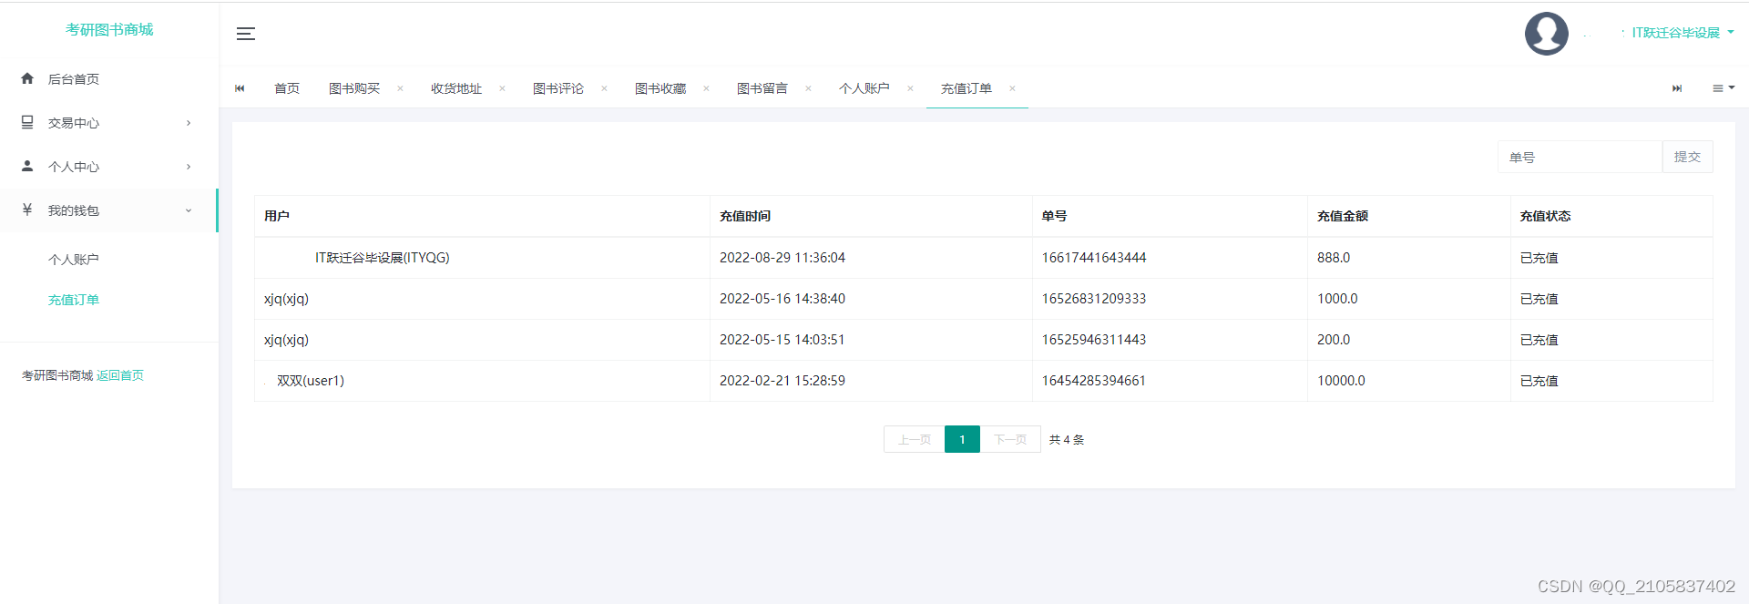Open the IT跃迁谷毕设展 user dropdown
Screen dimensions: 1749x604
point(1682,33)
